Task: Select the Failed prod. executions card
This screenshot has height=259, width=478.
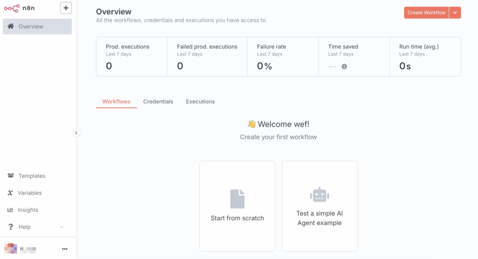Action: [x=207, y=56]
